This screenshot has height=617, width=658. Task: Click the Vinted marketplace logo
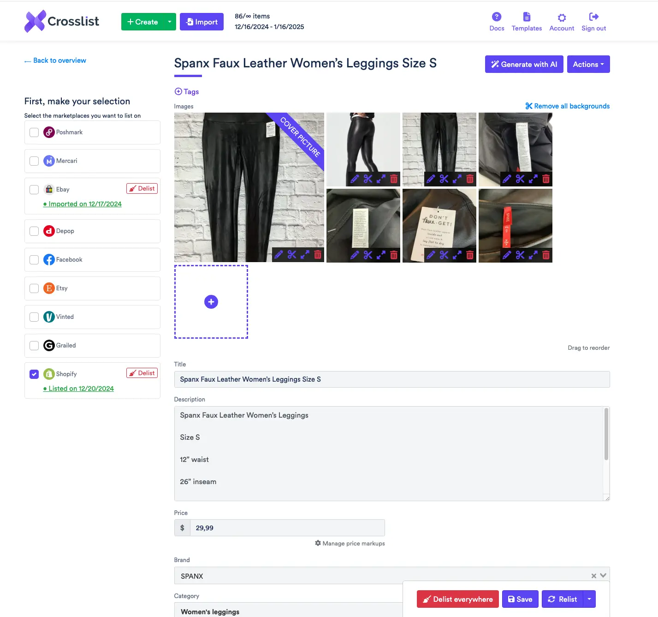click(x=49, y=317)
